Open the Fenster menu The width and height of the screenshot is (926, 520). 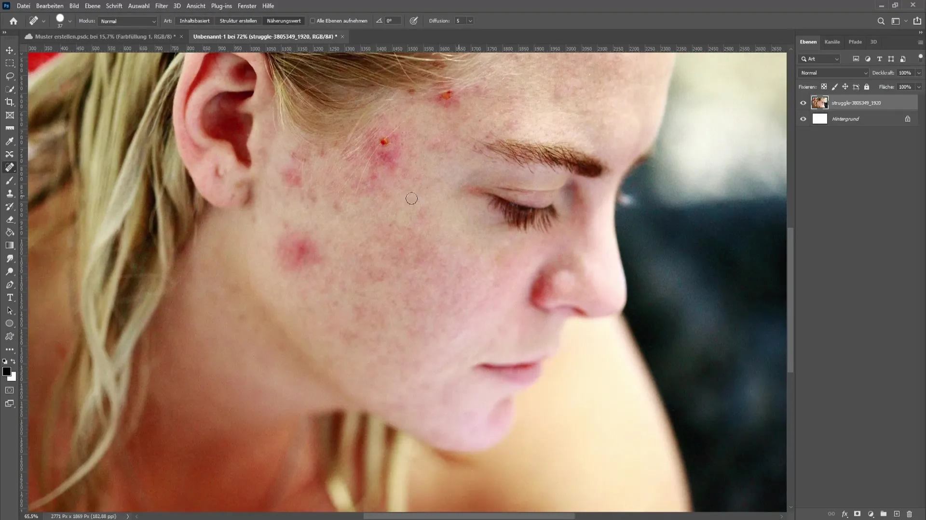tap(247, 6)
